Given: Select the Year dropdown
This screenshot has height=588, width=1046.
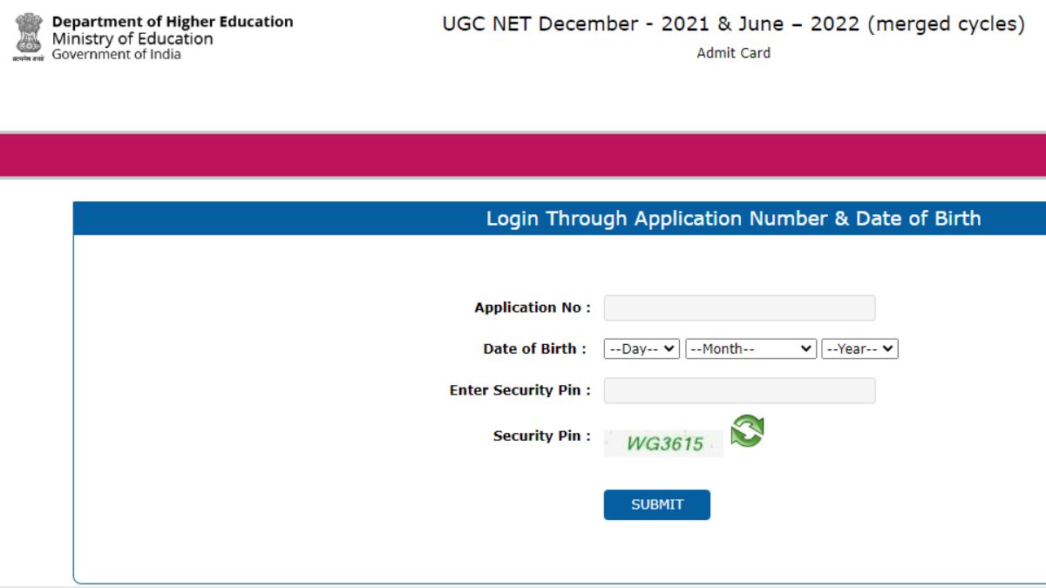Looking at the screenshot, I should (859, 349).
